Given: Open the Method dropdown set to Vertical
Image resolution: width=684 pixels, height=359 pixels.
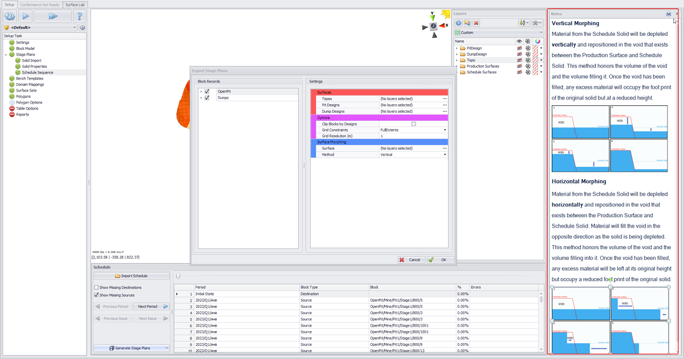Looking at the screenshot, I should 445,155.
